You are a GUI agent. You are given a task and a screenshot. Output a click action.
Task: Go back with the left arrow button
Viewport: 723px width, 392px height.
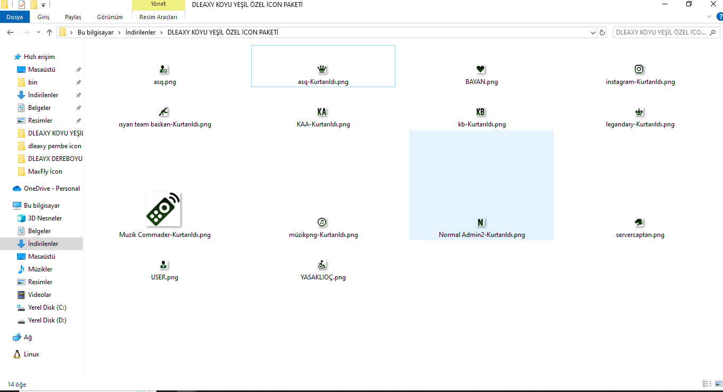[x=10, y=32]
